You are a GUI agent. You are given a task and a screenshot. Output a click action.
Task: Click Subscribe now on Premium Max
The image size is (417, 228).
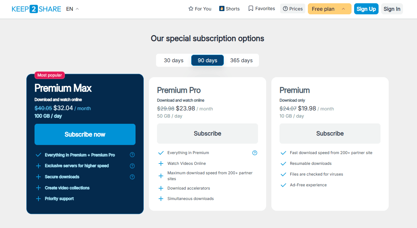pyautogui.click(x=85, y=134)
